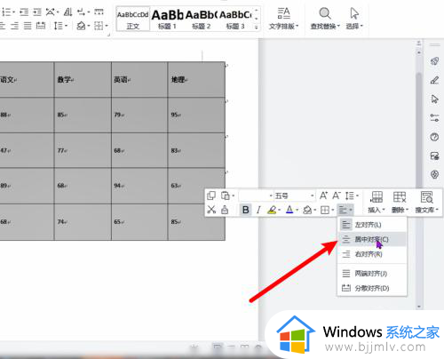The image size is (444, 359).
Task: Toggle distributed alignment in the ribbon
Action: 41,26
